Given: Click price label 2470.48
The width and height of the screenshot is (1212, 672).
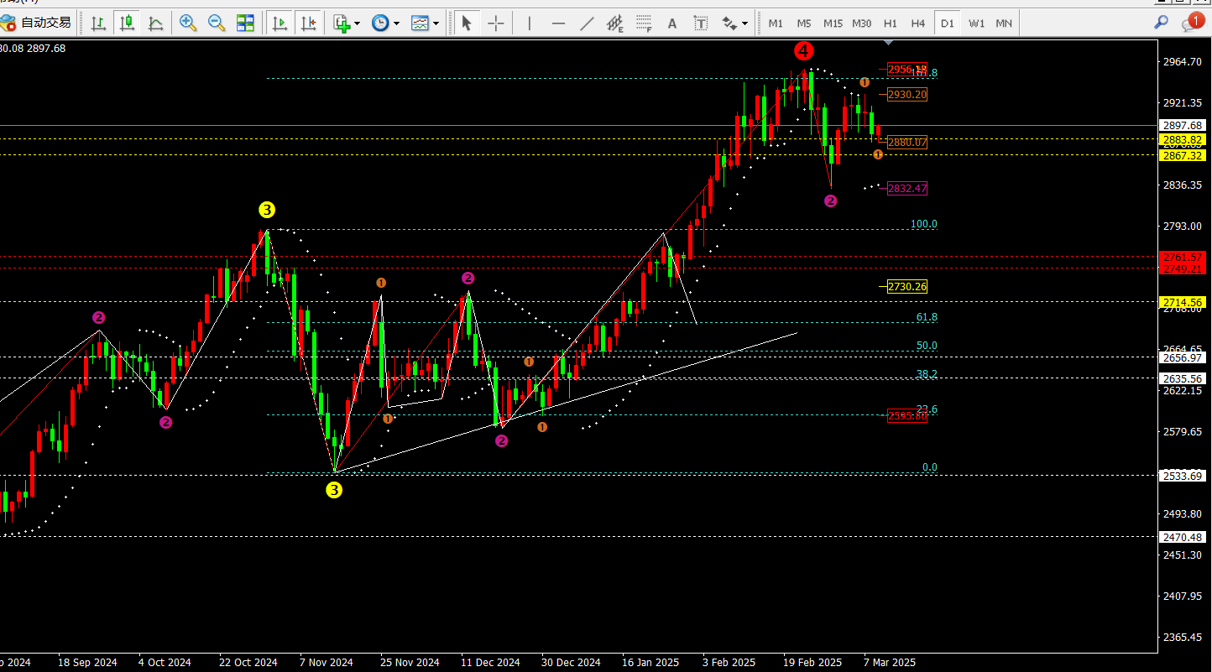Looking at the screenshot, I should [x=1183, y=537].
